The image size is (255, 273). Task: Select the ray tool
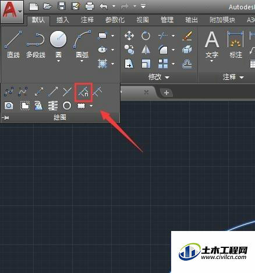pyautogui.click(x=53, y=92)
